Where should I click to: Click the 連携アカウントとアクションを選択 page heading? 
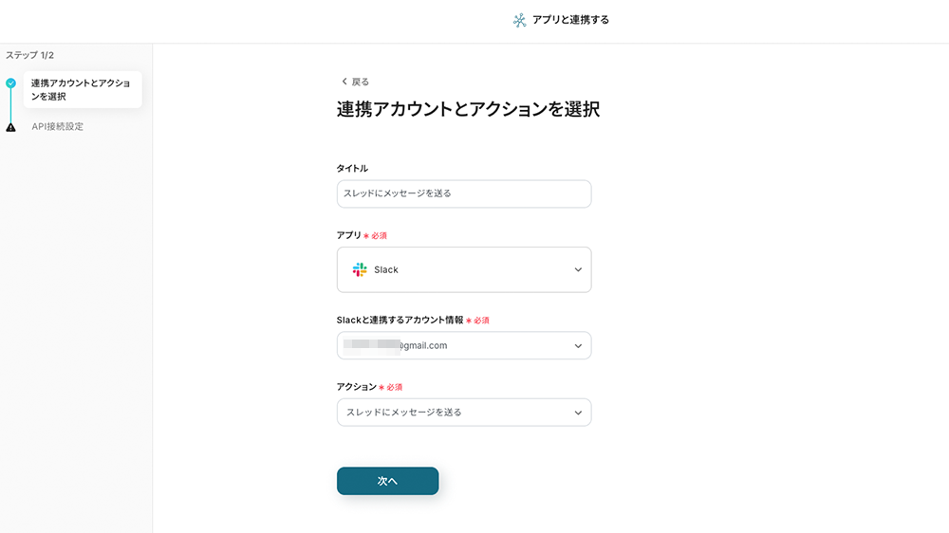click(468, 109)
